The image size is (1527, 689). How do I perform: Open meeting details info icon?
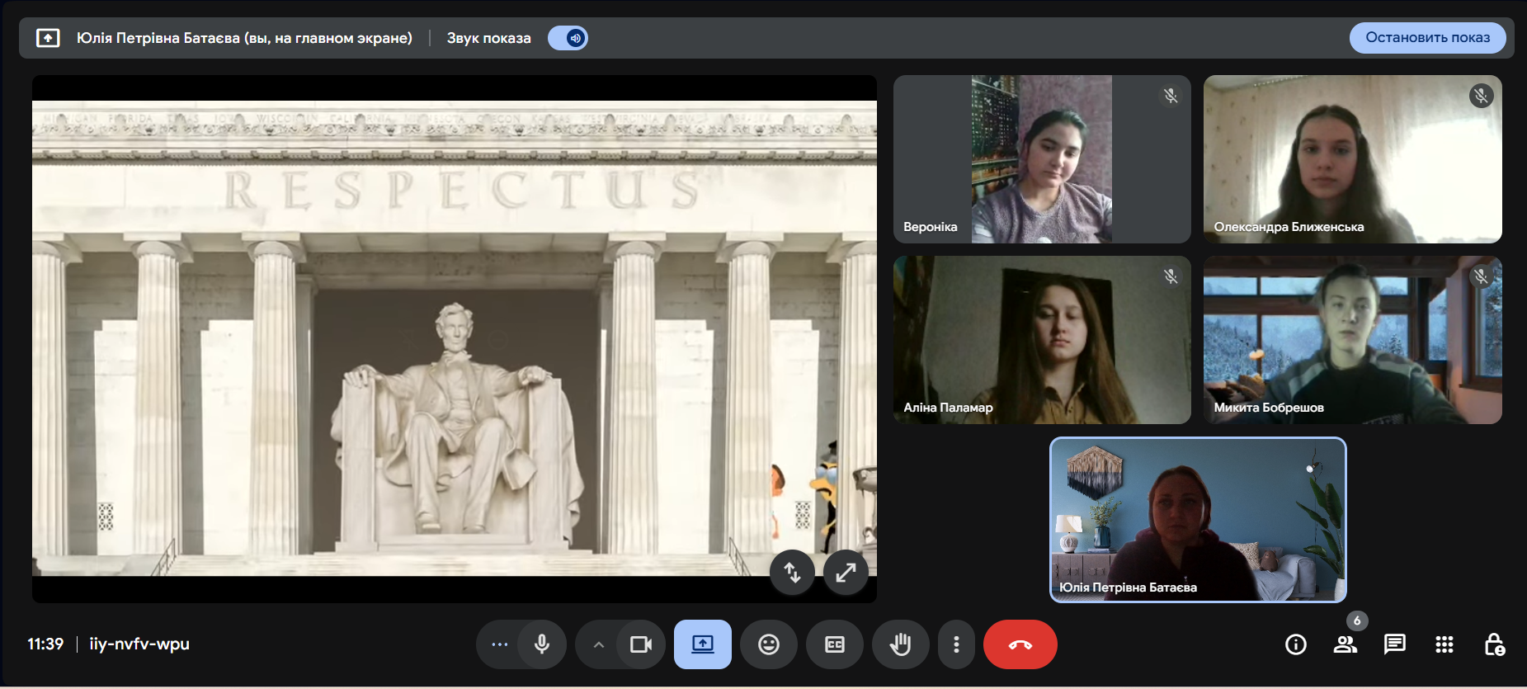point(1295,644)
